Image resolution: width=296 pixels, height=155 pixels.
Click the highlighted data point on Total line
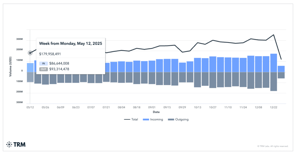[30, 53]
